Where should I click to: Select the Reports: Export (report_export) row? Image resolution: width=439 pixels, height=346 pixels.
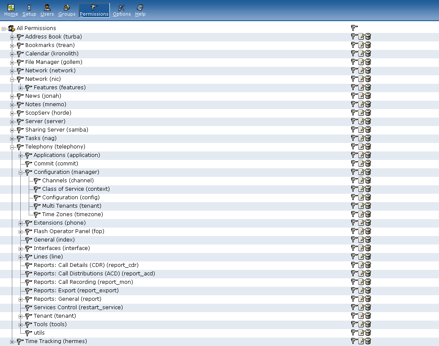(x=220, y=291)
